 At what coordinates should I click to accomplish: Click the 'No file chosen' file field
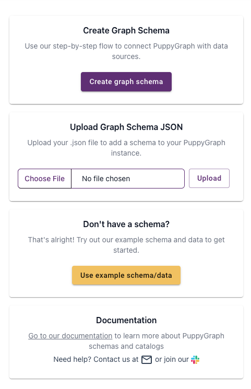point(128,179)
